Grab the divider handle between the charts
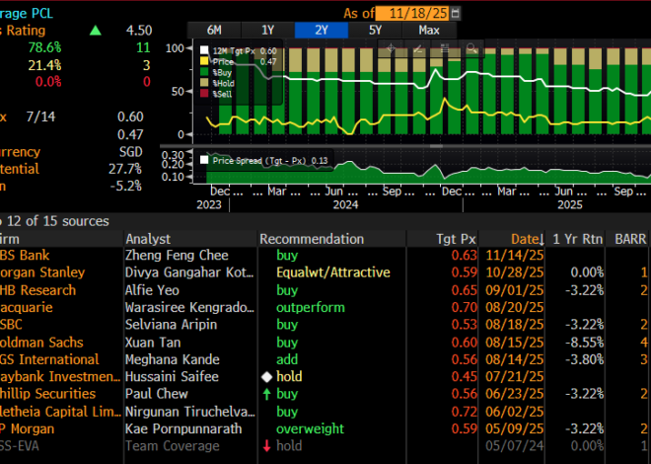The image size is (651, 464). [x=436, y=146]
